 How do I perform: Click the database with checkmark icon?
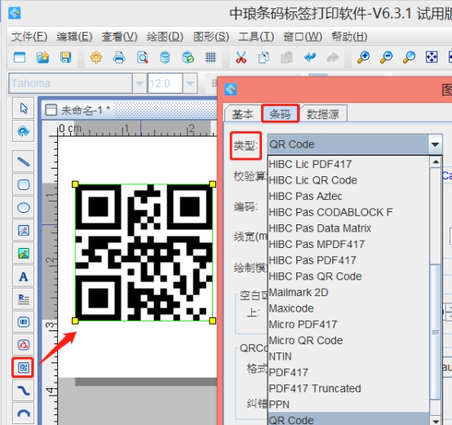[188, 57]
